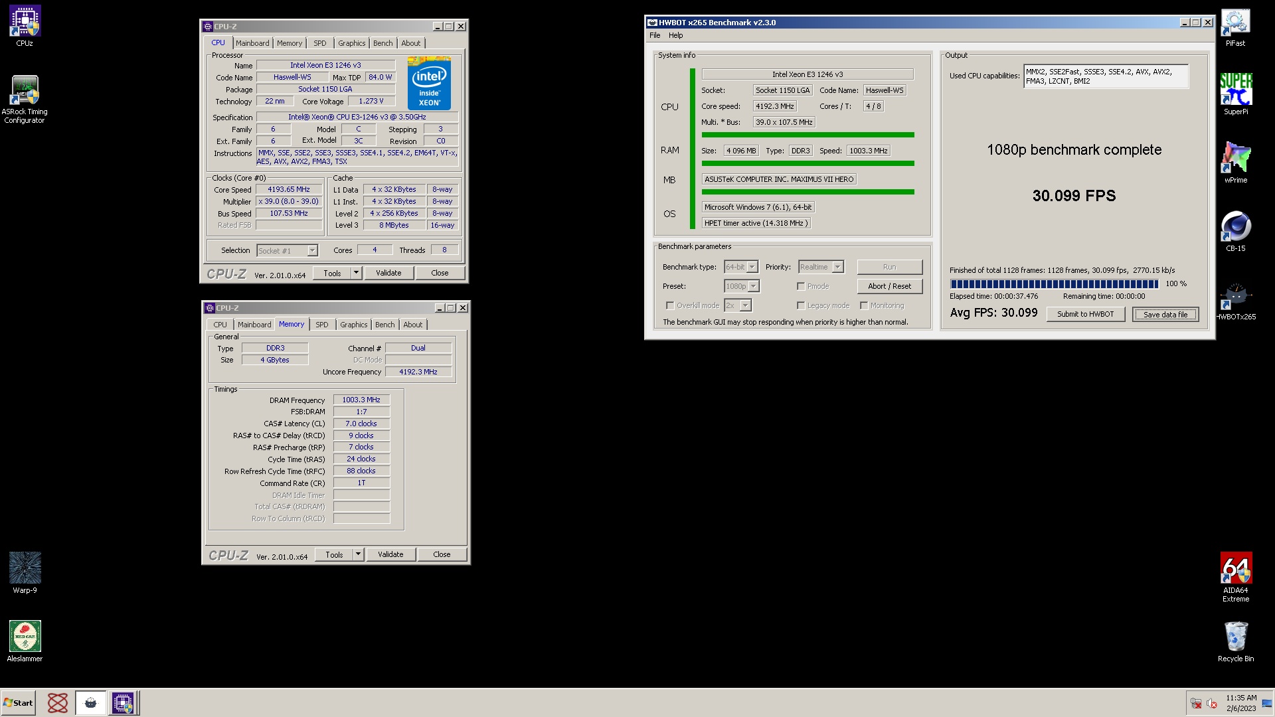
Task: Open the File menu in HWBOT
Action: coord(655,35)
